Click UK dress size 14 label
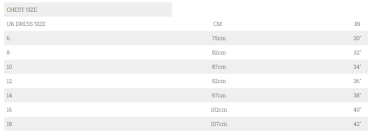 click(9, 95)
